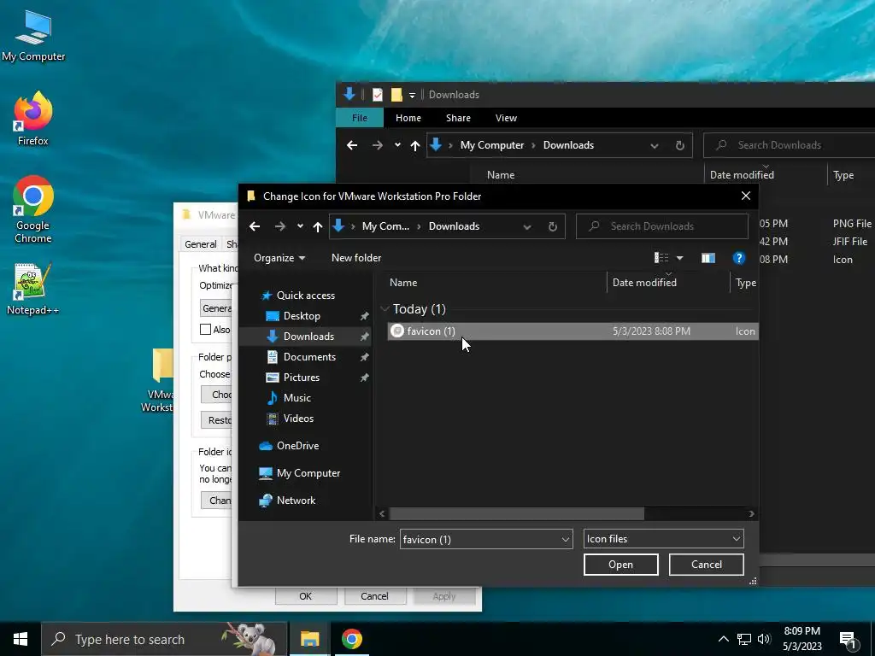Go back in the Change Icon dialog
Viewport: 875px width, 656px height.
[x=255, y=226]
